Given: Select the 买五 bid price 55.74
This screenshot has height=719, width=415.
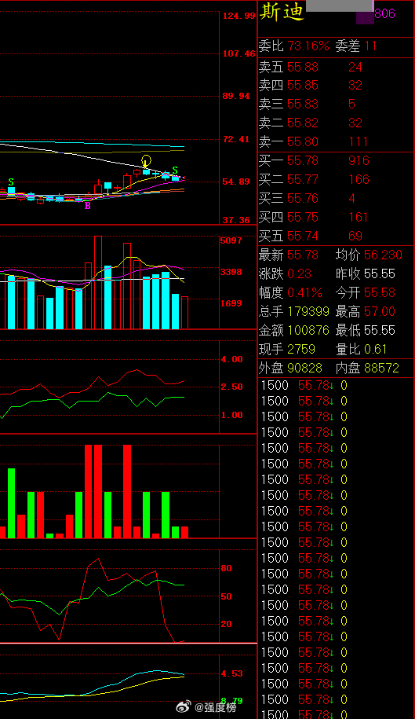Looking at the screenshot, I should pyautogui.click(x=303, y=237).
